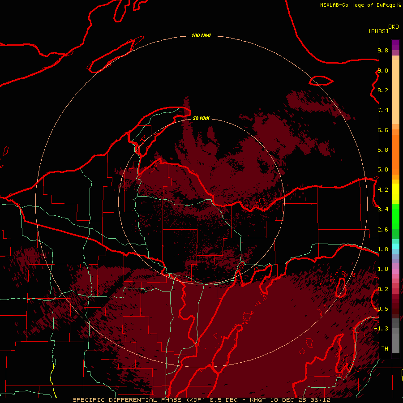
Task: Click the 8.2 scale value
Action: pyautogui.click(x=383, y=90)
